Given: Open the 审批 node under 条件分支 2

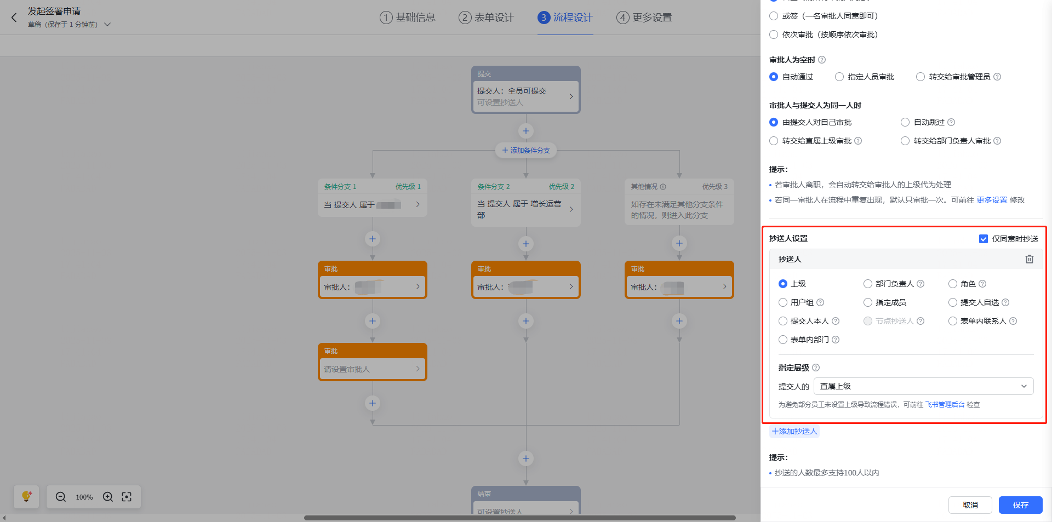Looking at the screenshot, I should [x=526, y=286].
